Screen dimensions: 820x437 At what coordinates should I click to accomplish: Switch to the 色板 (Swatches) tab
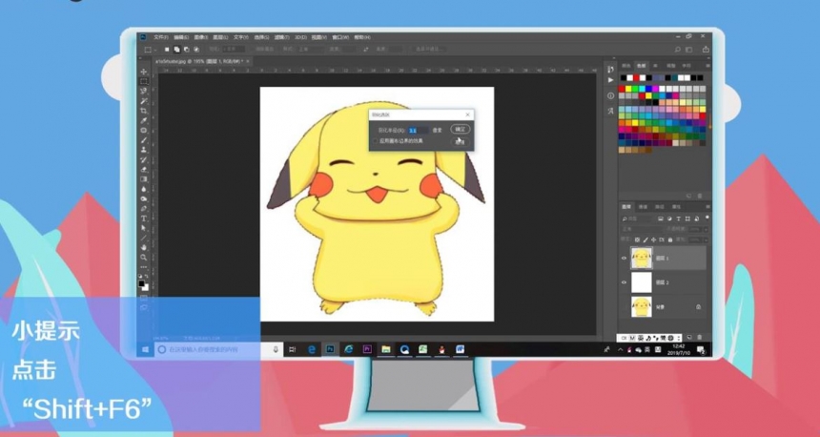pyautogui.click(x=641, y=66)
